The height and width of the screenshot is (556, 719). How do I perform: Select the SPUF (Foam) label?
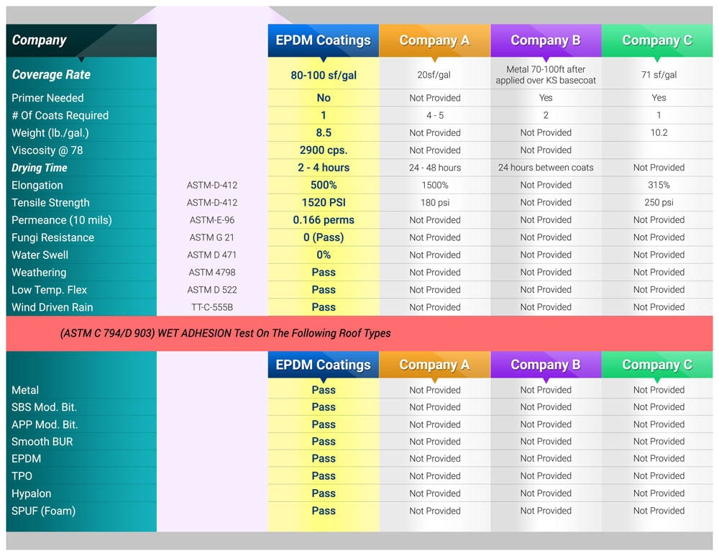[x=44, y=511]
